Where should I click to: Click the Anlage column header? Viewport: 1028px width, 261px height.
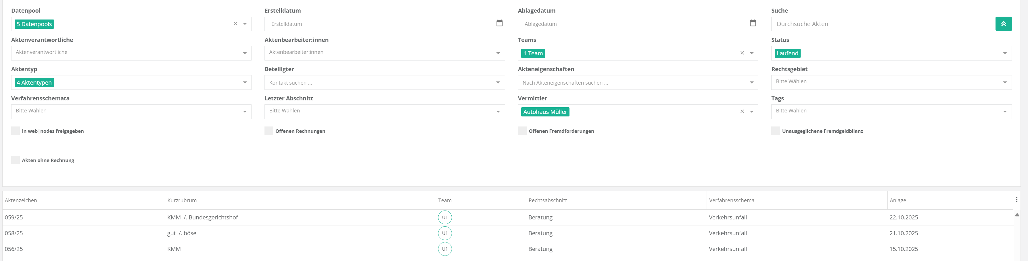point(897,200)
